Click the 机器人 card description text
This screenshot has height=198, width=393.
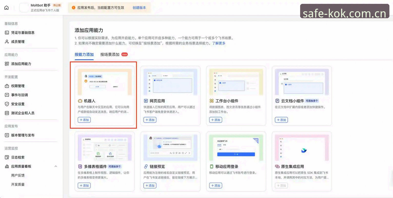(104, 109)
